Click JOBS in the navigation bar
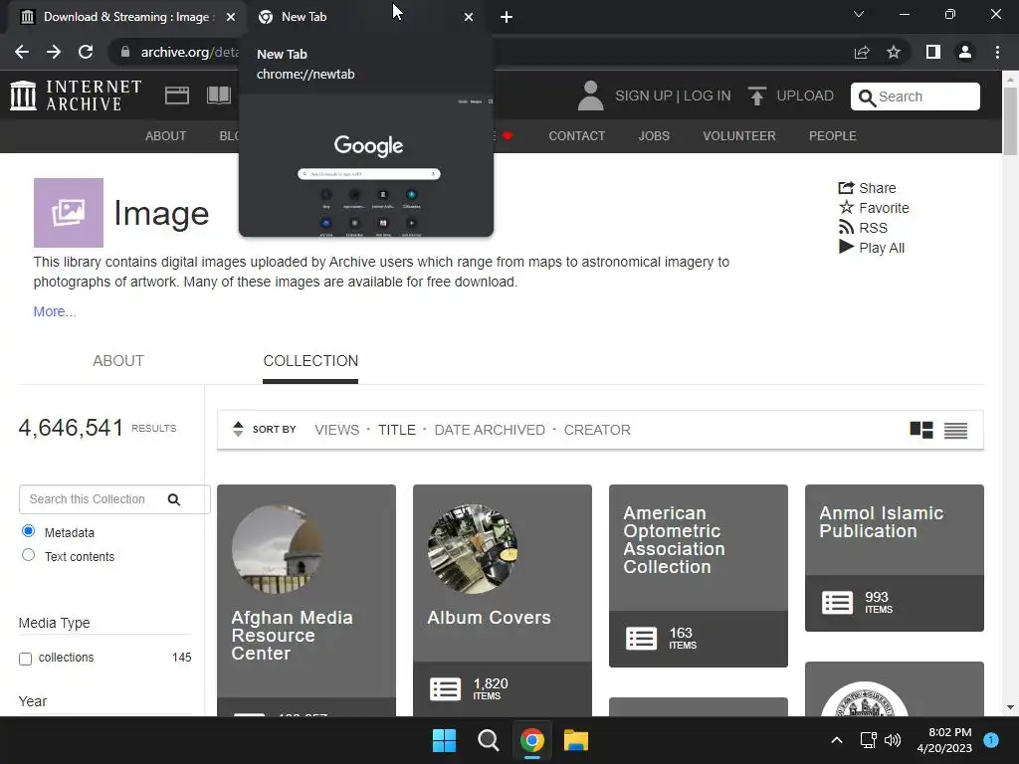The image size is (1019, 764). pyautogui.click(x=654, y=135)
